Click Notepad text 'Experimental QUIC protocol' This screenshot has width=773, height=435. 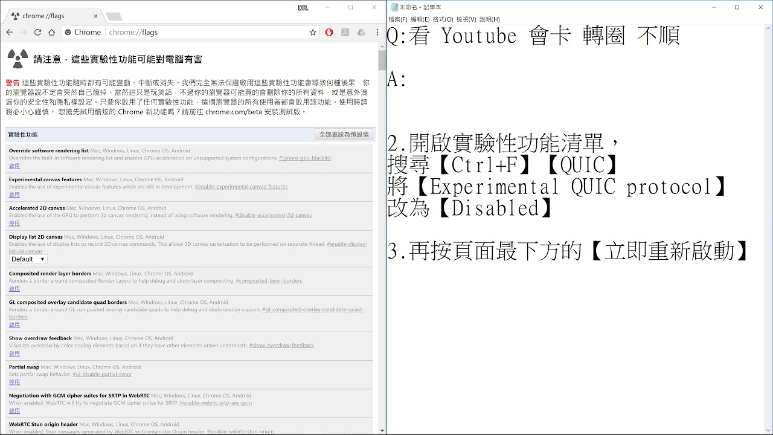(571, 187)
